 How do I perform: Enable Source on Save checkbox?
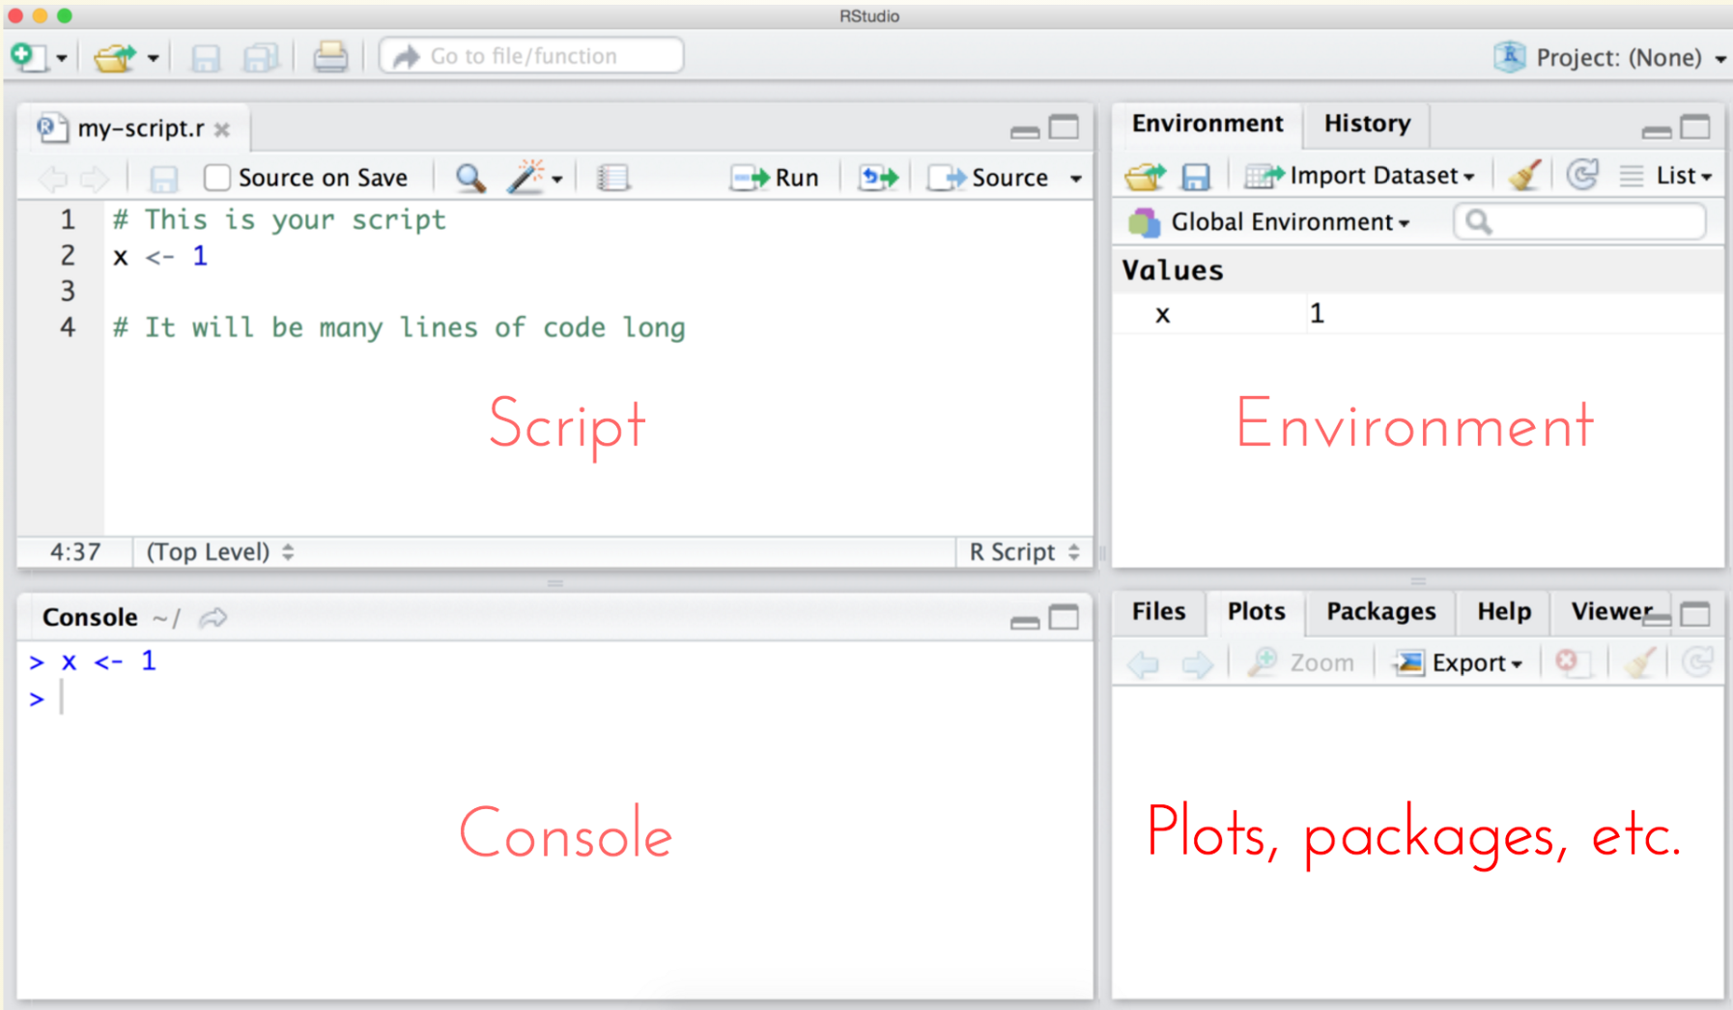(217, 178)
